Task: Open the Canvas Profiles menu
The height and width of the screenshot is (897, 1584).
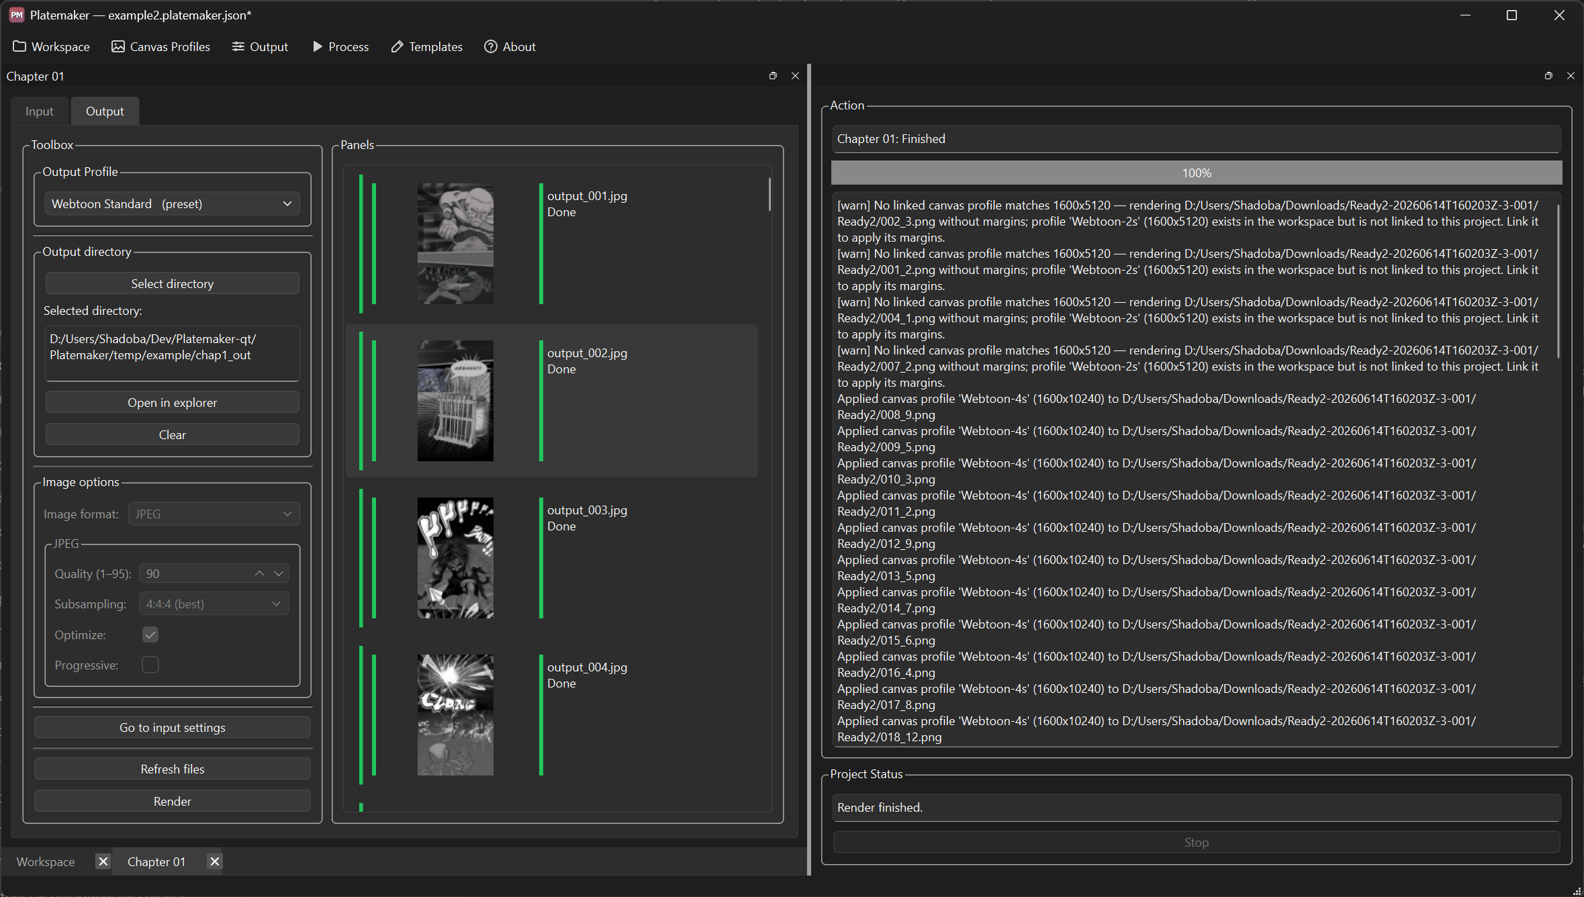Action: click(x=160, y=46)
